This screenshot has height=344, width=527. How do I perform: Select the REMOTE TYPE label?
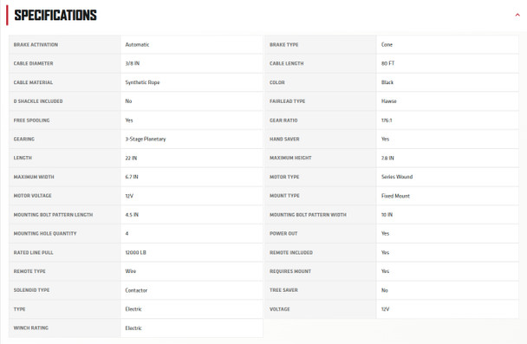[29, 271]
